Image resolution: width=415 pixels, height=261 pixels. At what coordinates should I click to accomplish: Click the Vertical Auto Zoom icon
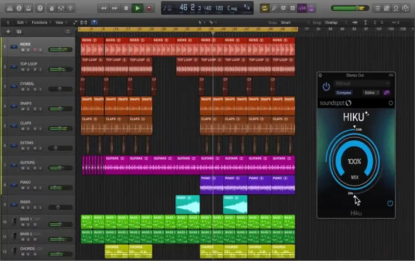[x=365, y=23]
